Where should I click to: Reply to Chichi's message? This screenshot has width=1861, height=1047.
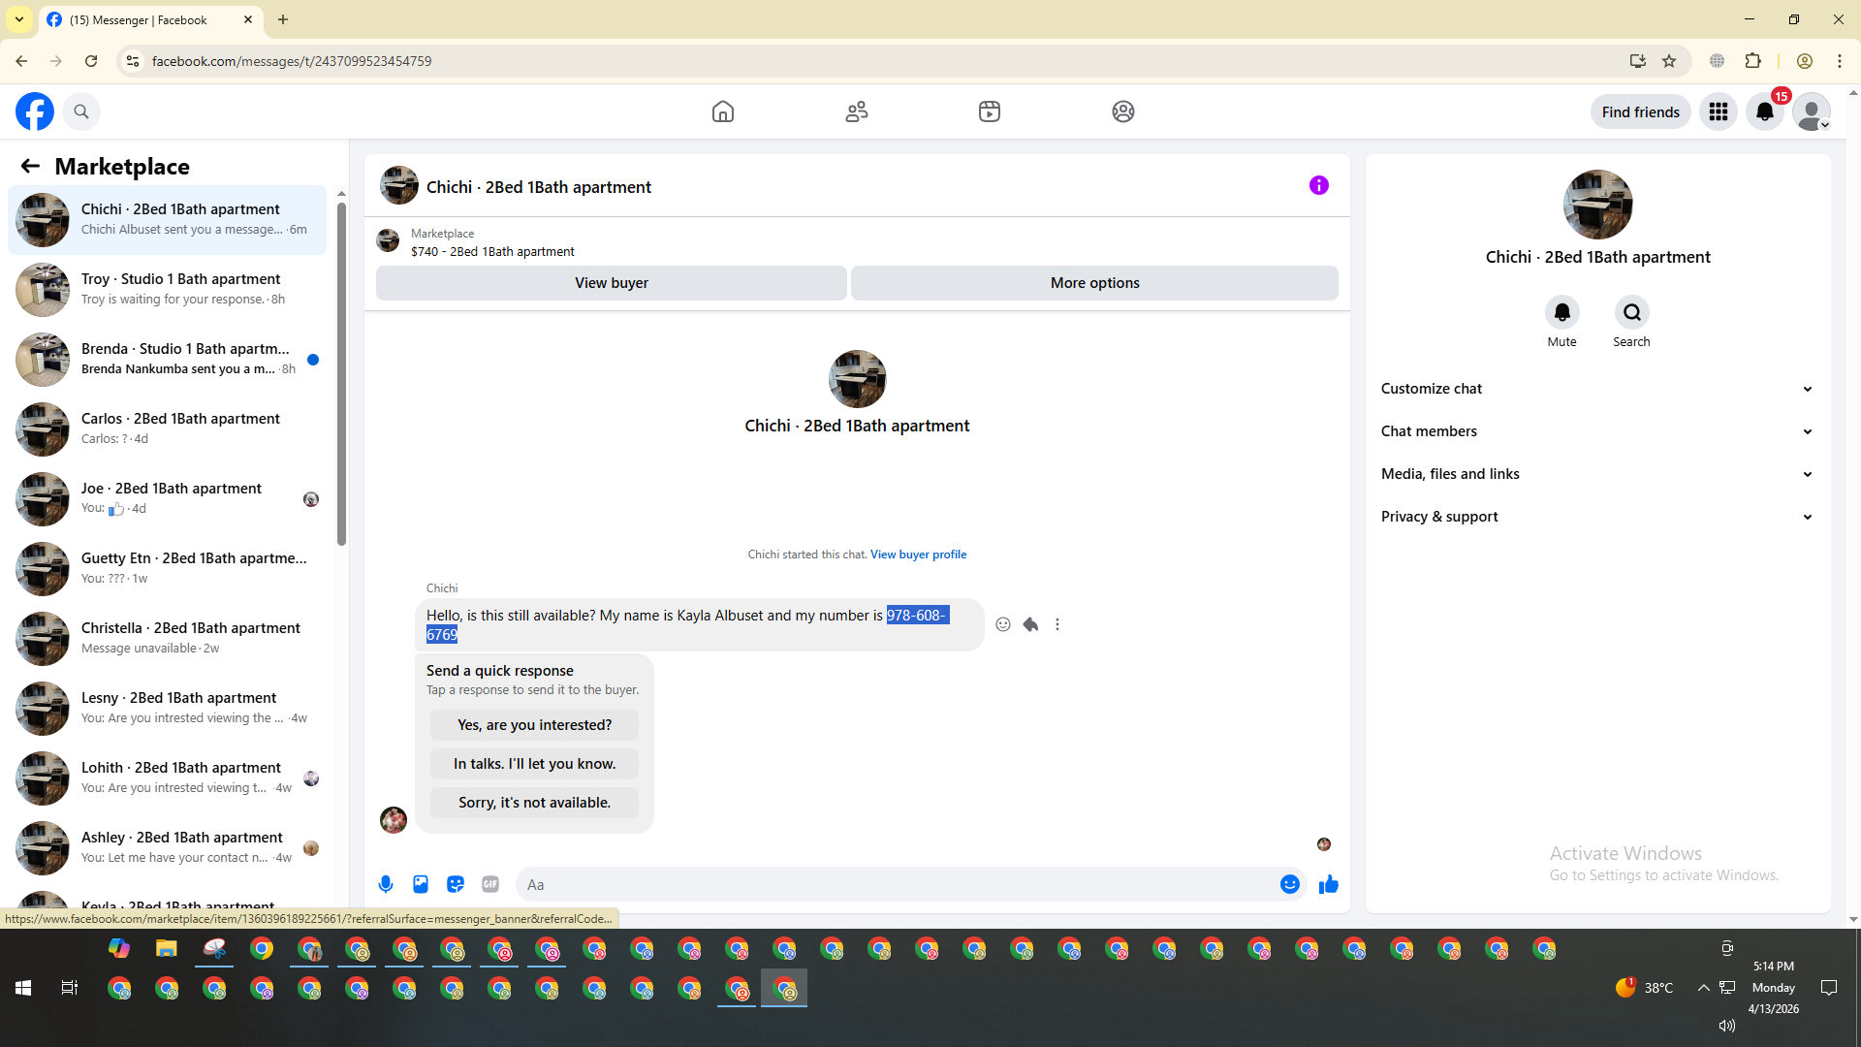(1030, 624)
